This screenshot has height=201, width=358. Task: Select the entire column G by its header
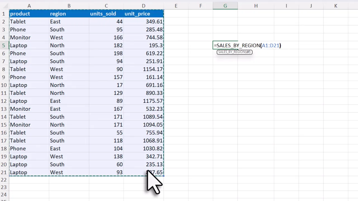click(x=225, y=6)
